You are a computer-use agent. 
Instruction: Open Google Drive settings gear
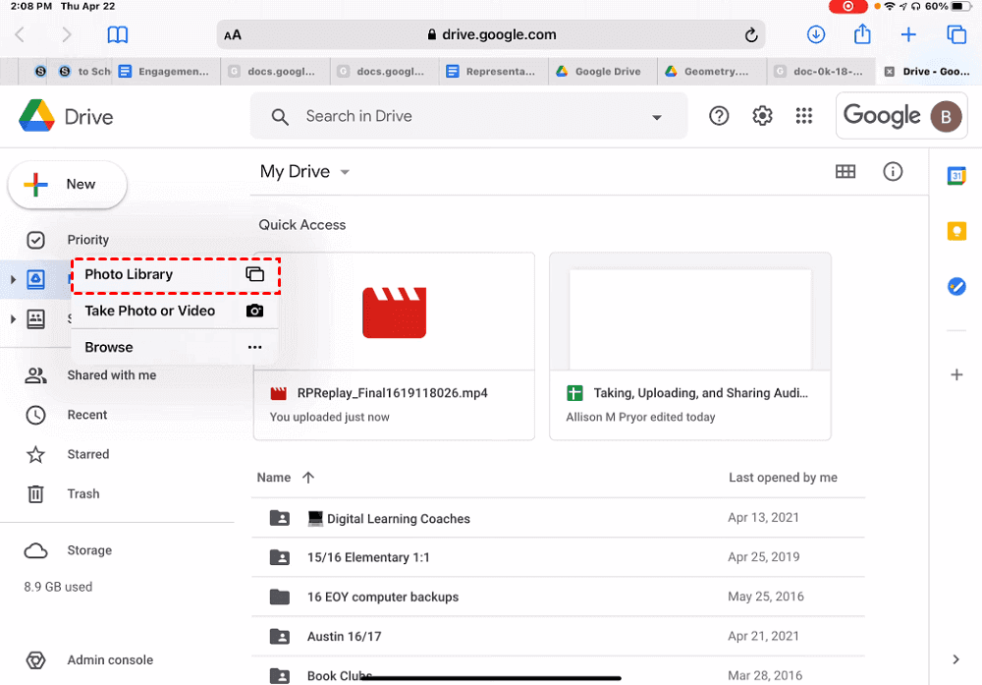click(762, 116)
